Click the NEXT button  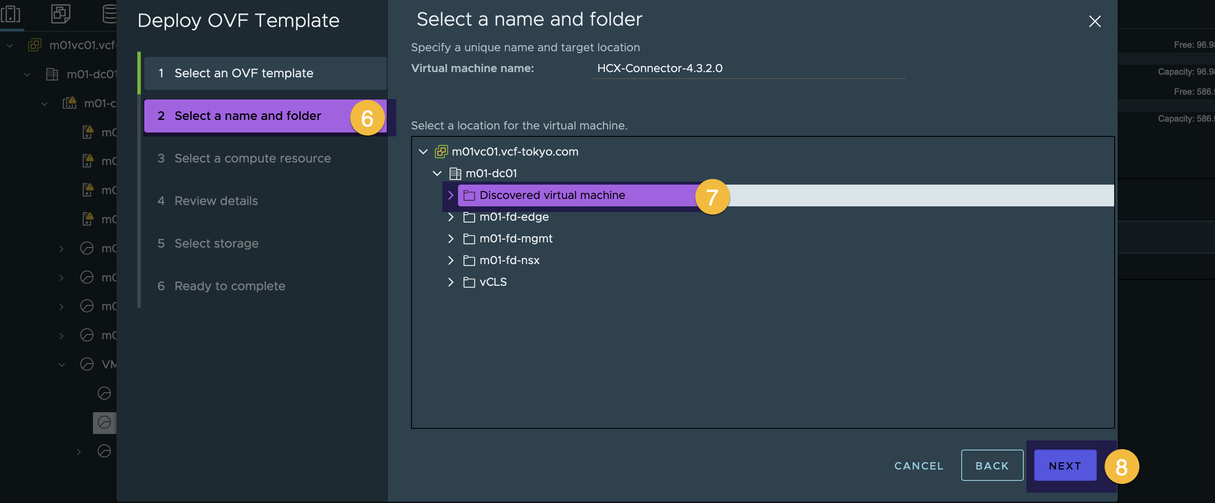(1065, 465)
